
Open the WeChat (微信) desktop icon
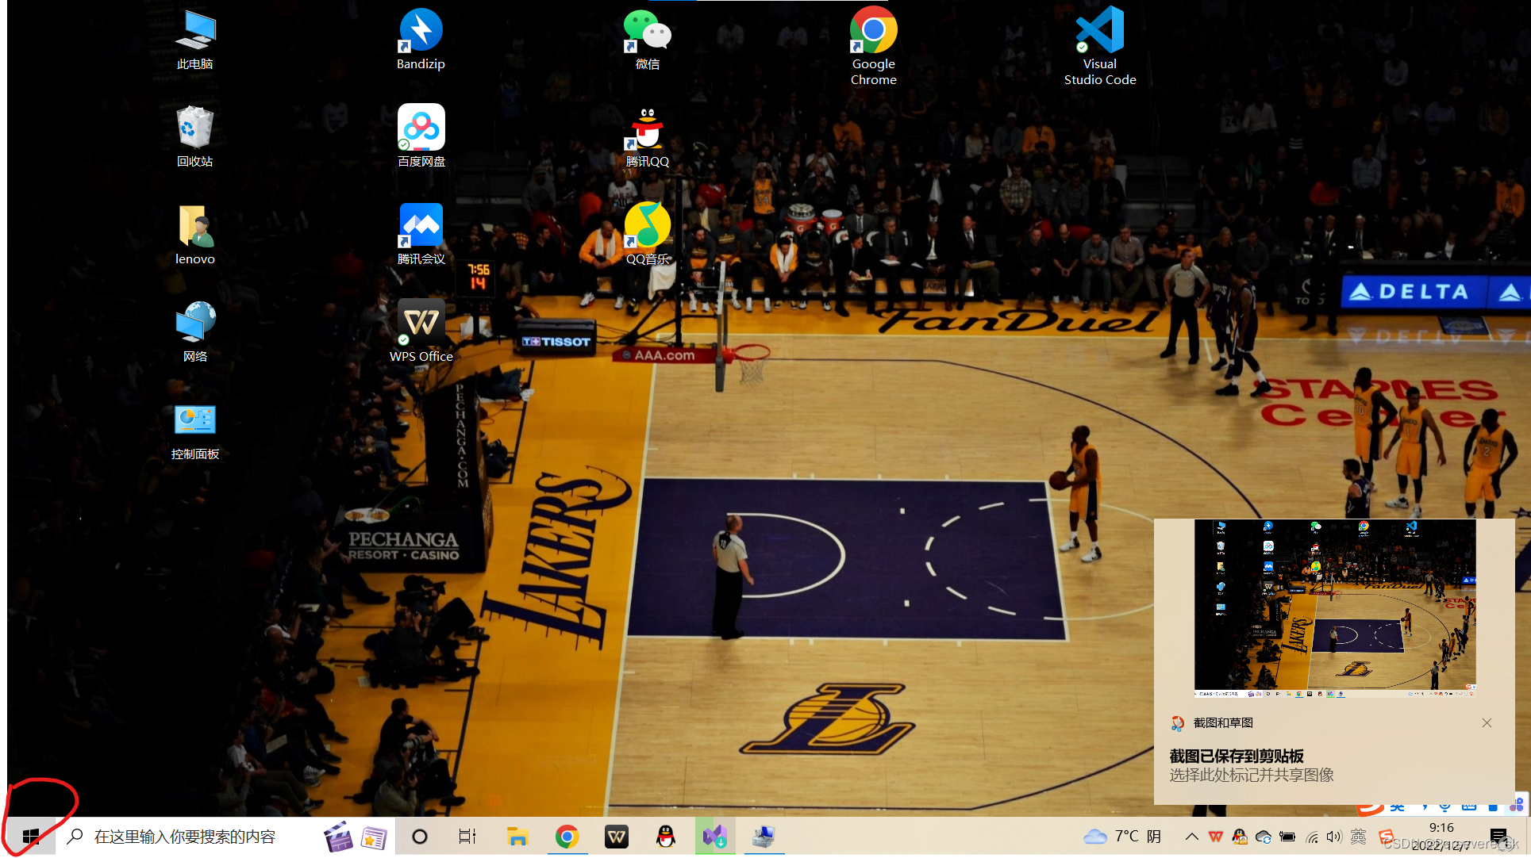(647, 32)
